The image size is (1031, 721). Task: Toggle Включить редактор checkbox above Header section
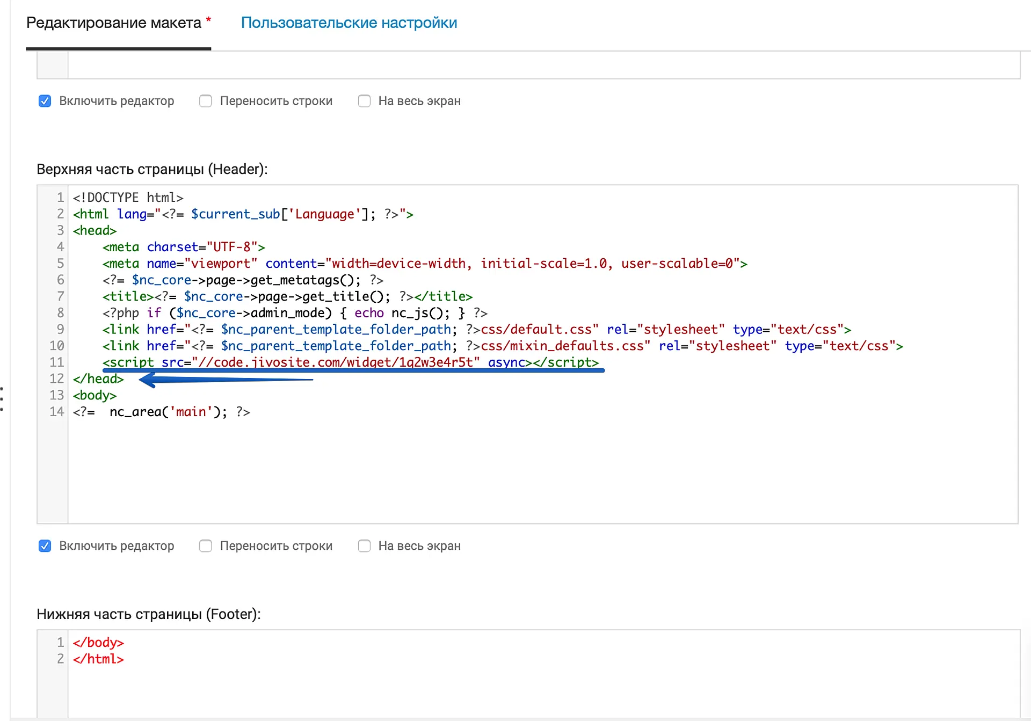click(x=45, y=101)
